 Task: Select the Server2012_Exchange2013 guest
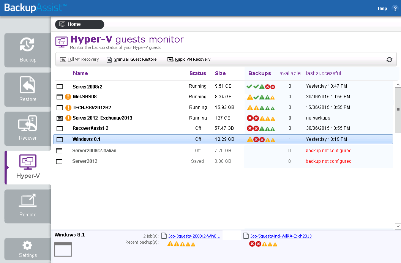point(223,118)
